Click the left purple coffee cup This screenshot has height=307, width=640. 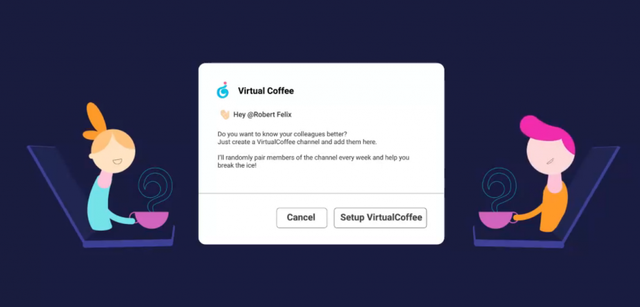pos(150,220)
